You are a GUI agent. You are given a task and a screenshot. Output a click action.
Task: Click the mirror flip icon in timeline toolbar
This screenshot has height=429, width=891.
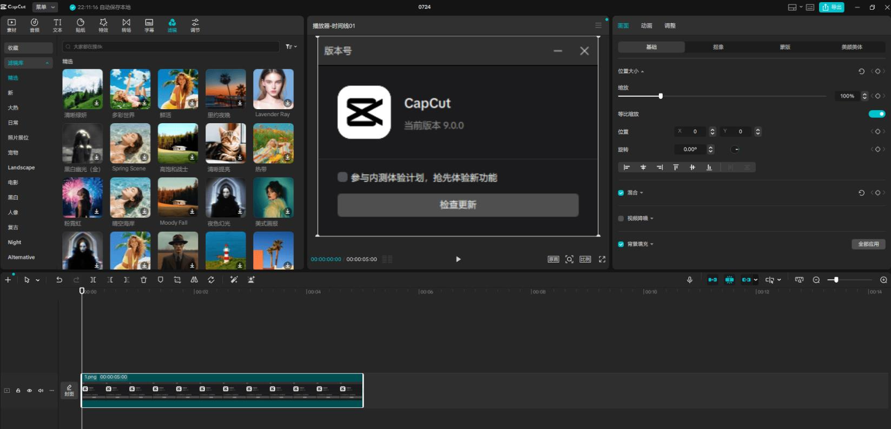[x=194, y=280]
